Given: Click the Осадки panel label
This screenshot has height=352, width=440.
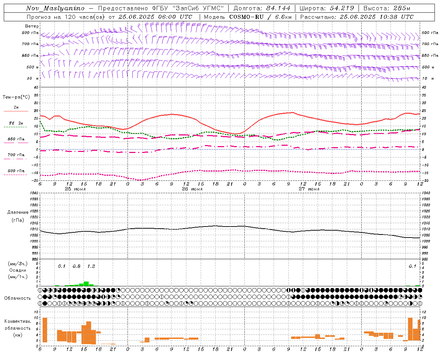Looking at the screenshot, I should click(18, 270).
